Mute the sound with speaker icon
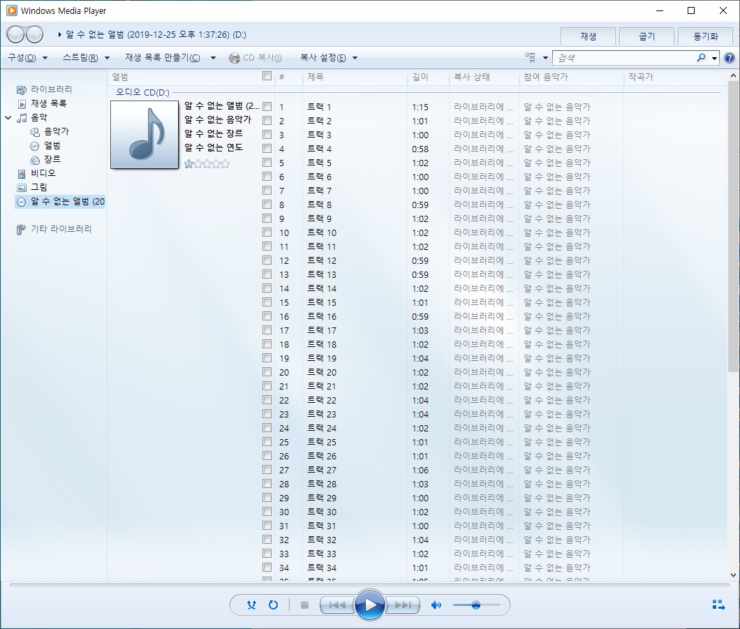 [x=436, y=605]
